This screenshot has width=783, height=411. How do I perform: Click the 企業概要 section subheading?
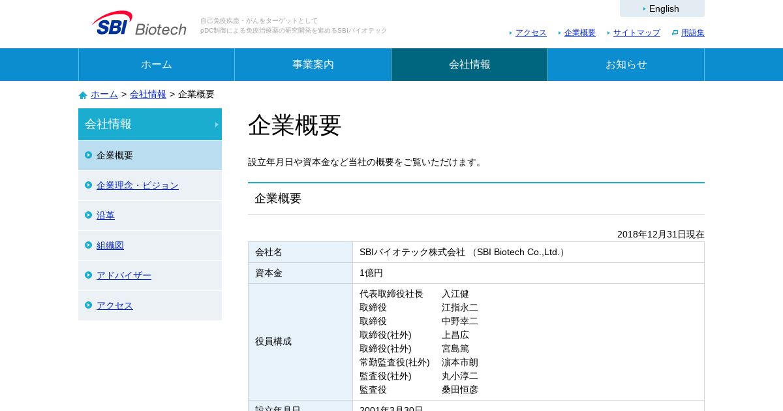(278, 198)
